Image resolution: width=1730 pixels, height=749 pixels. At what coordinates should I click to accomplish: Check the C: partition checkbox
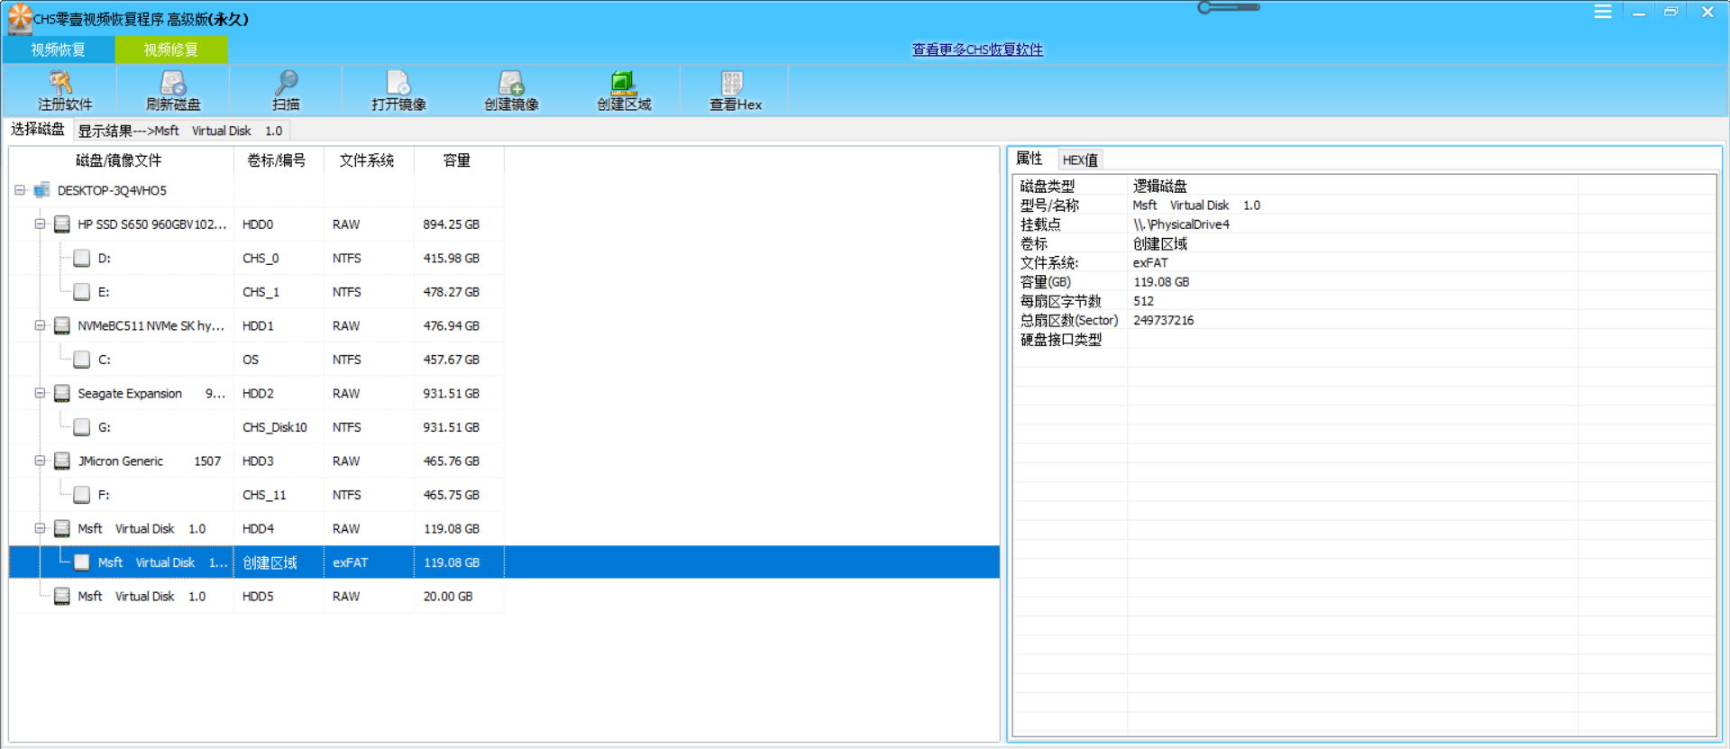click(x=82, y=360)
